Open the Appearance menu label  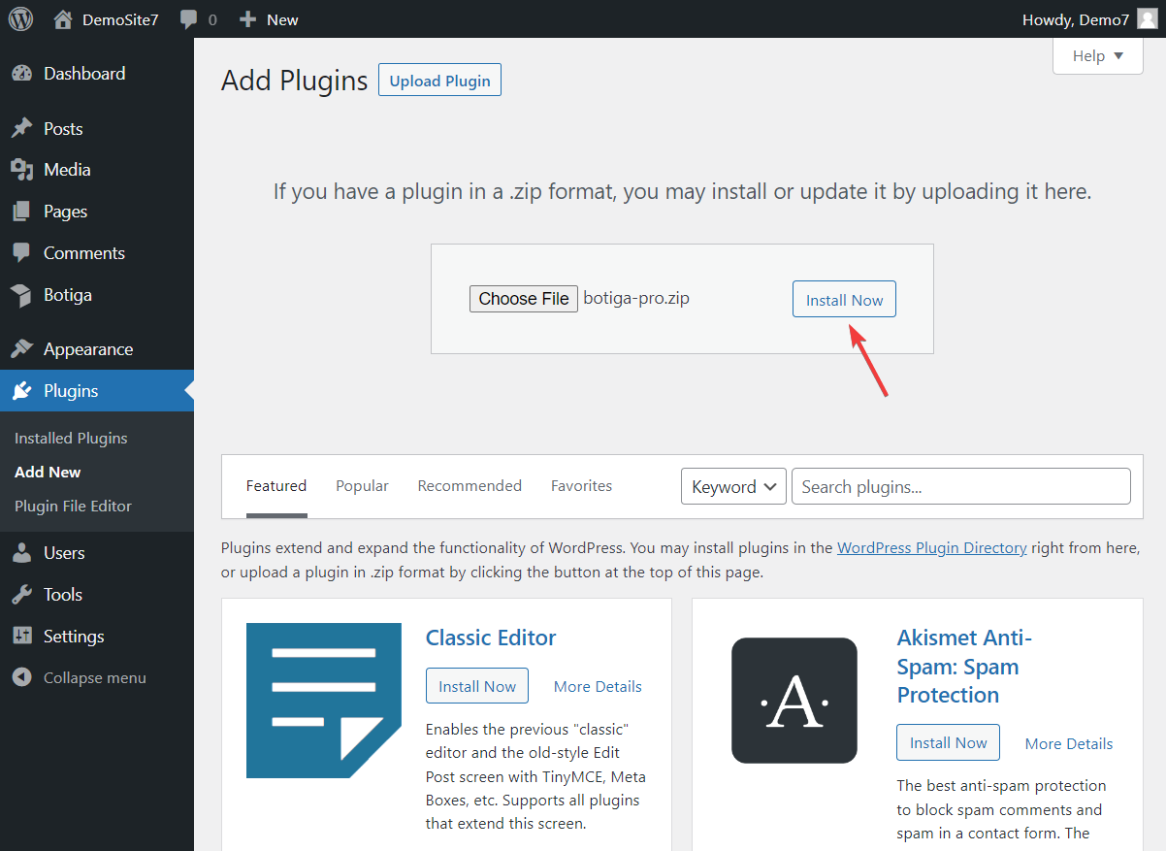[88, 349]
